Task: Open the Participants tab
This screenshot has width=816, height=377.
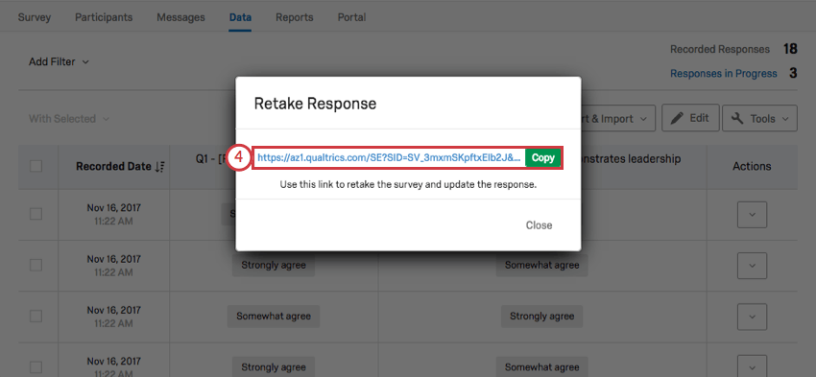Action: point(104,17)
